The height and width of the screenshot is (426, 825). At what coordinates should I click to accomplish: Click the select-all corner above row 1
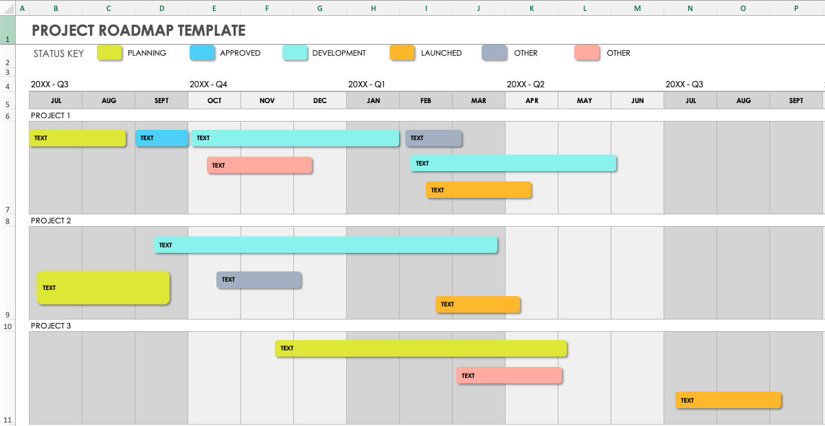coord(7,9)
